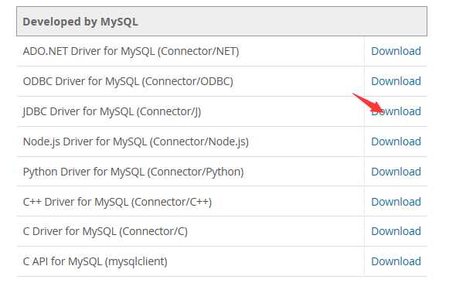456x300 pixels.
Task: Select the ODBC Driver for MySQL row label
Action: click(x=128, y=81)
